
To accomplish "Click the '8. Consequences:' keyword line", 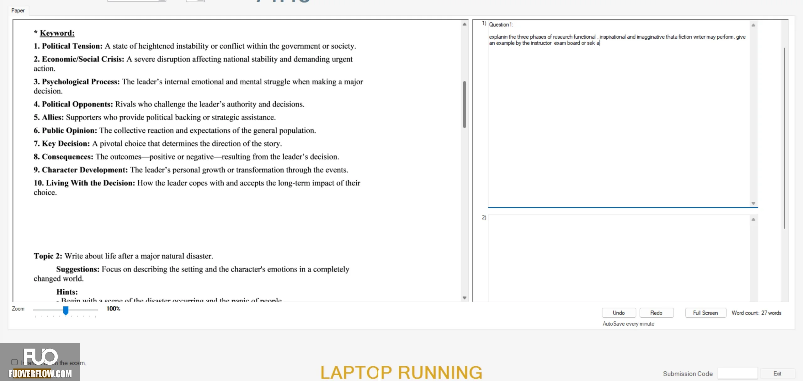I will pyautogui.click(x=186, y=157).
